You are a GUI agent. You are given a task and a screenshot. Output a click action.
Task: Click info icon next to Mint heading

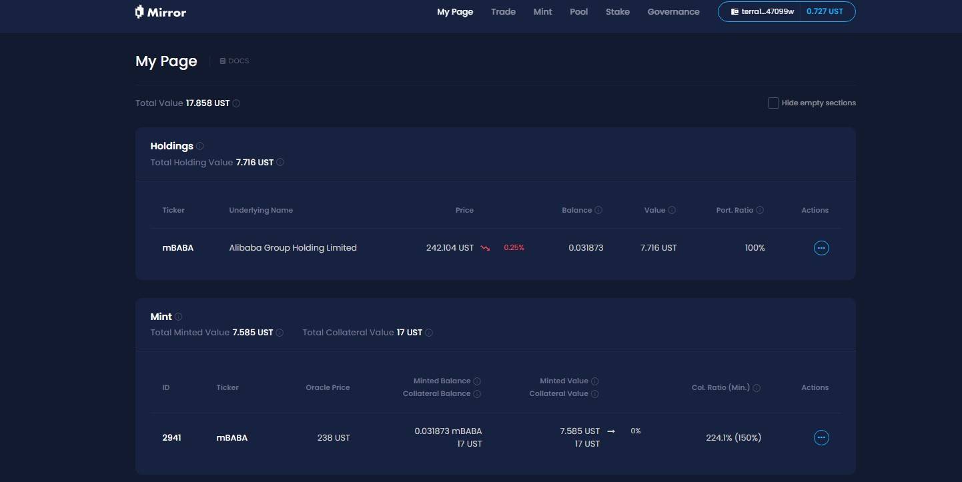(x=178, y=317)
